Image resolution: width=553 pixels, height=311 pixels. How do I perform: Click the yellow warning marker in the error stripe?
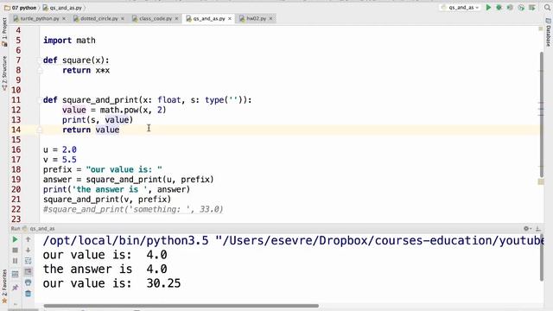(x=541, y=182)
